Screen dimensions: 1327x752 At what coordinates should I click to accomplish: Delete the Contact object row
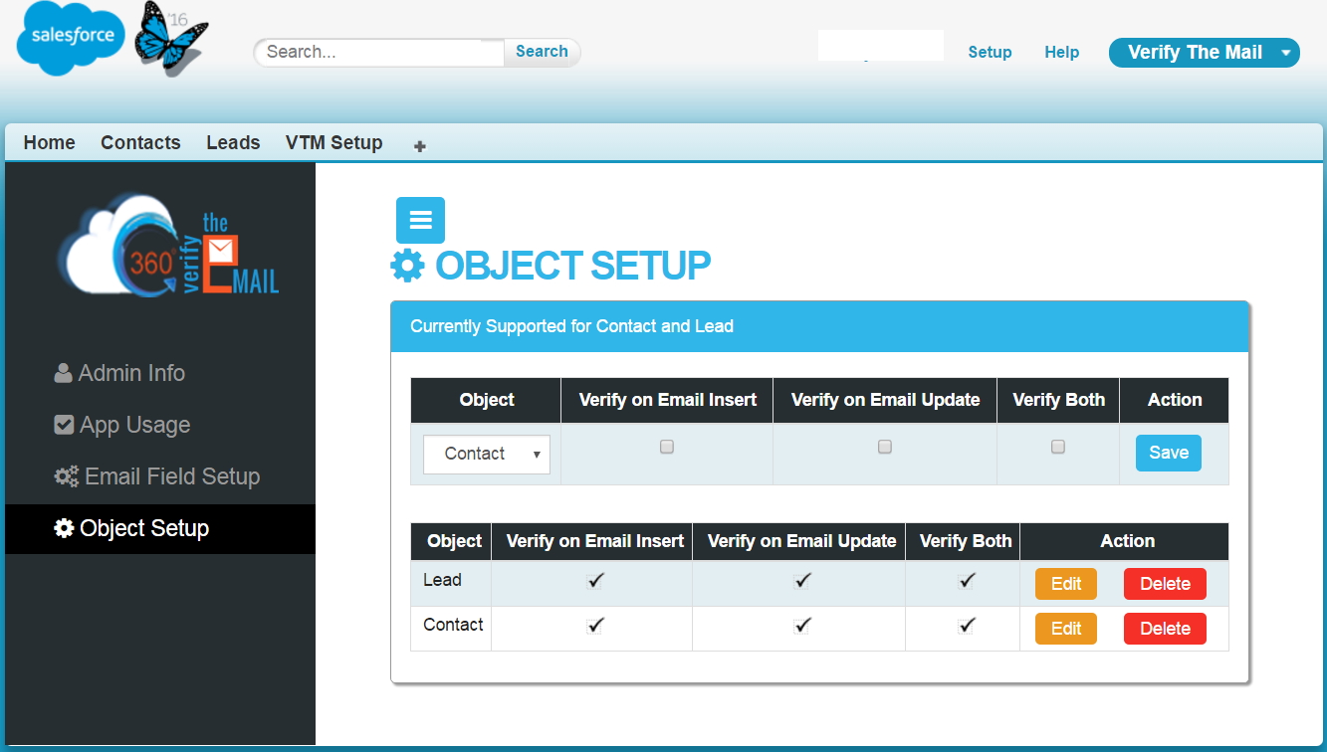point(1165,629)
